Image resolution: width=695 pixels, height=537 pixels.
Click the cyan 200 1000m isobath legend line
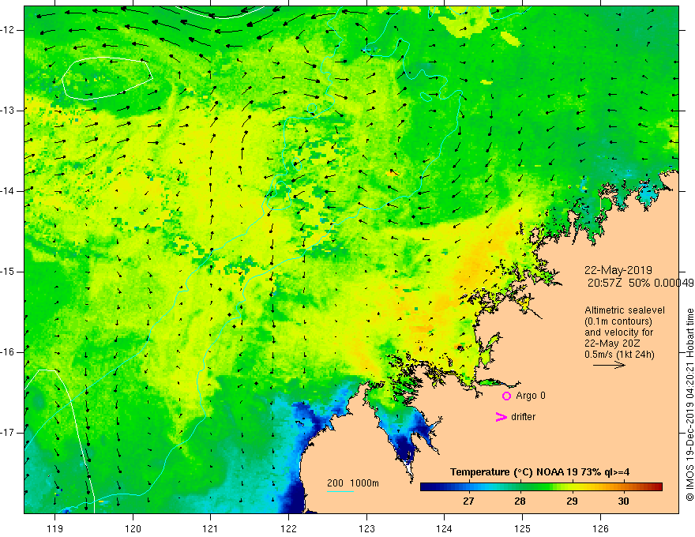click(x=340, y=491)
